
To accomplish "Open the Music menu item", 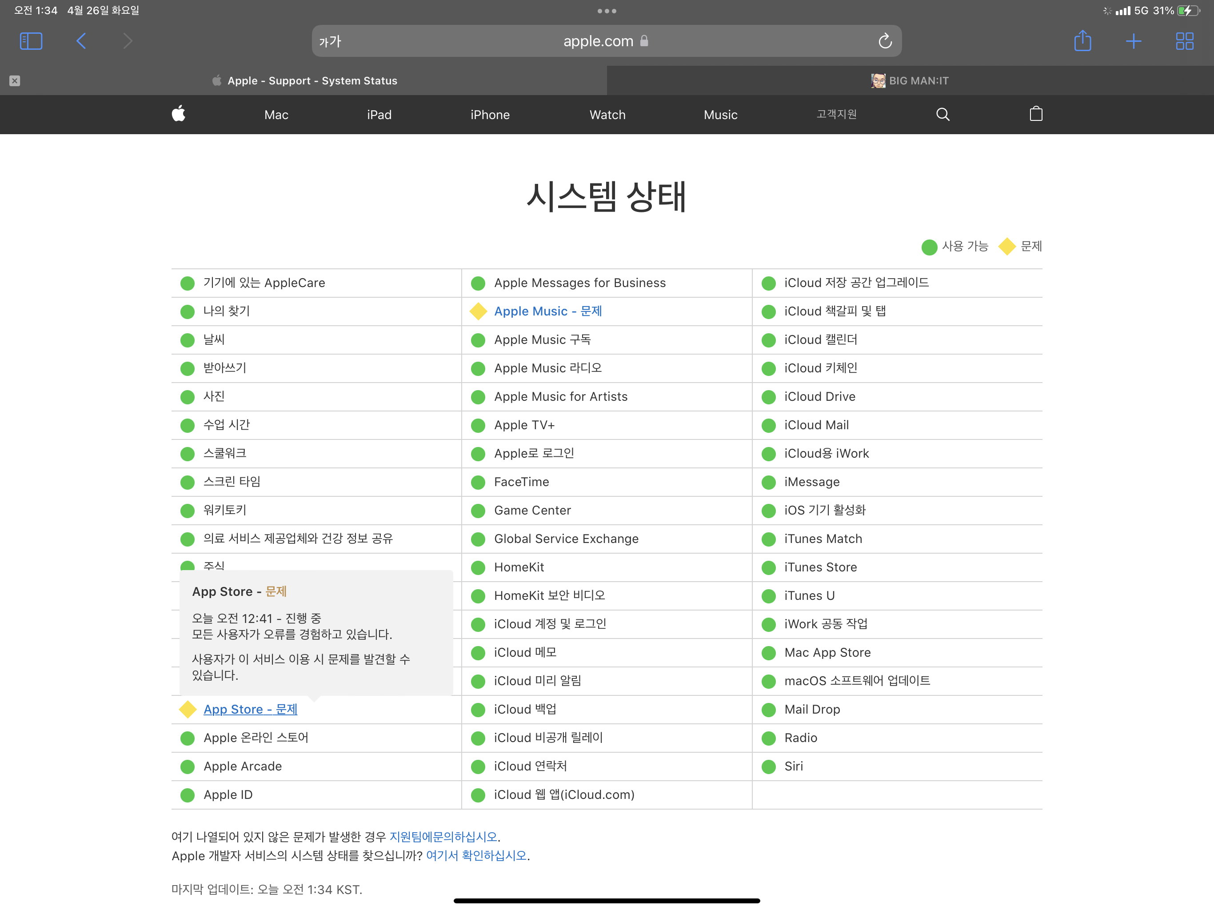I will point(721,115).
